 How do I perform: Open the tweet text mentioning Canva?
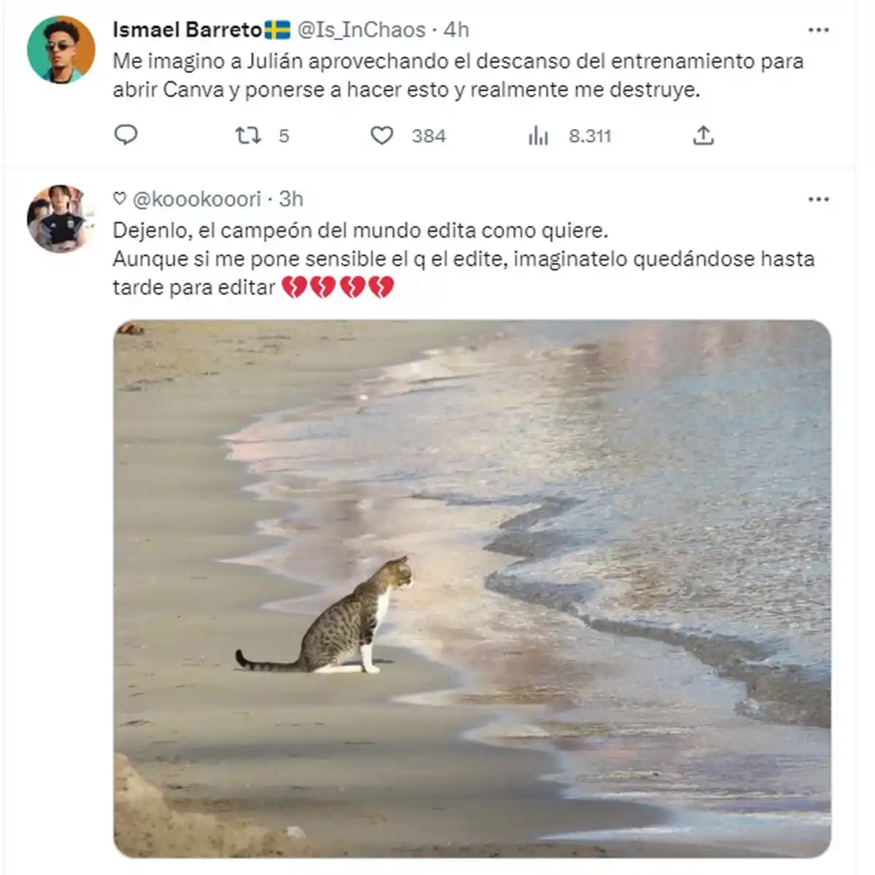pyautogui.click(x=457, y=75)
